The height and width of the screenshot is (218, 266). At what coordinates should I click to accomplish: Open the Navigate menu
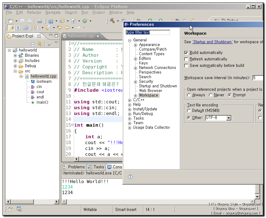tap(53, 13)
